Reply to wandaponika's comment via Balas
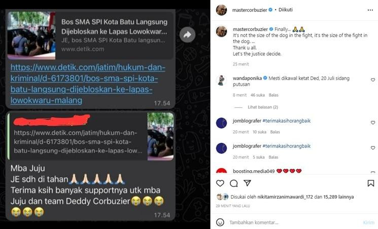This screenshot has height=229, width=378. point(273,95)
